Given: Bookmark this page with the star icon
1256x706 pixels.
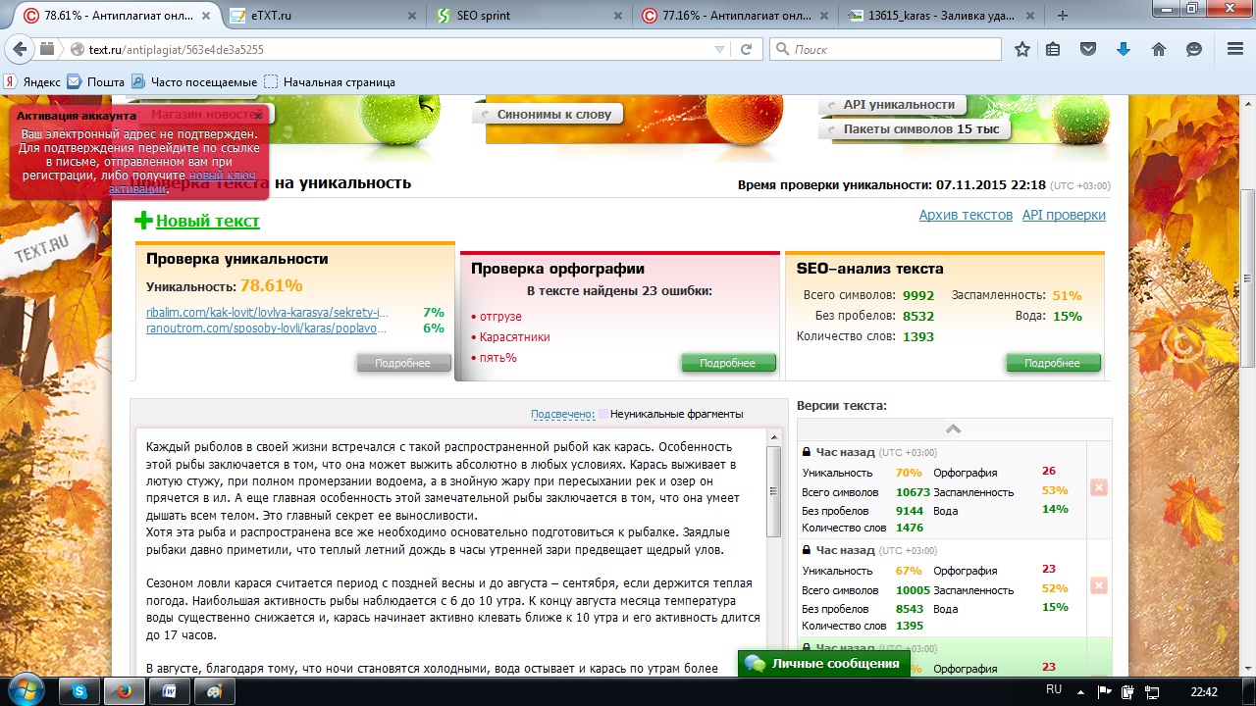Looking at the screenshot, I should [x=1021, y=49].
